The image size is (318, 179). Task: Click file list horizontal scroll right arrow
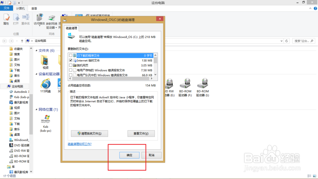[151, 78]
